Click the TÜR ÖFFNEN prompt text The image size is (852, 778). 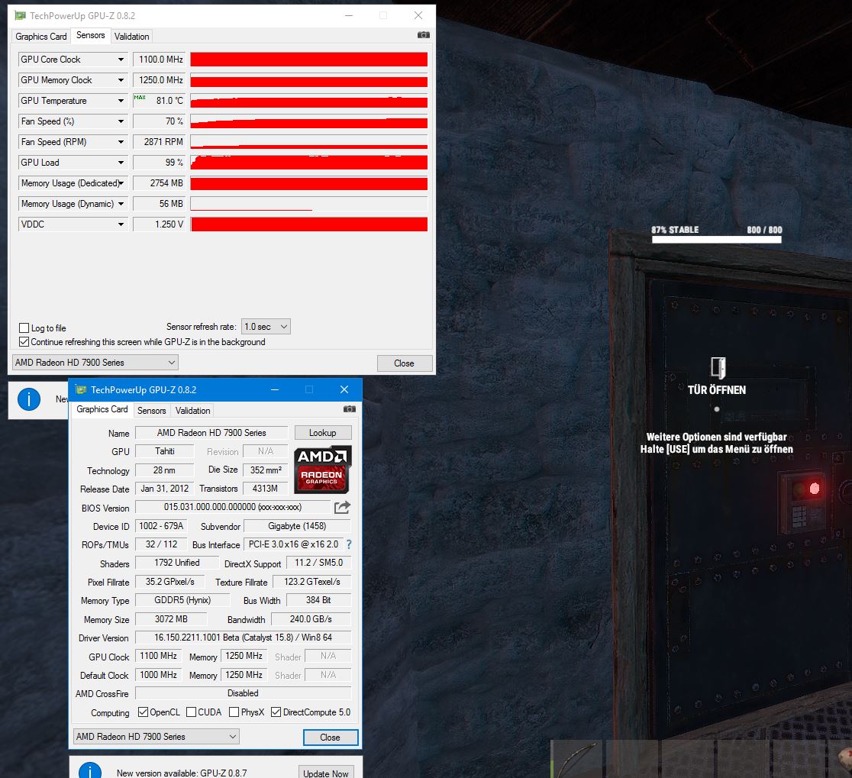(717, 389)
